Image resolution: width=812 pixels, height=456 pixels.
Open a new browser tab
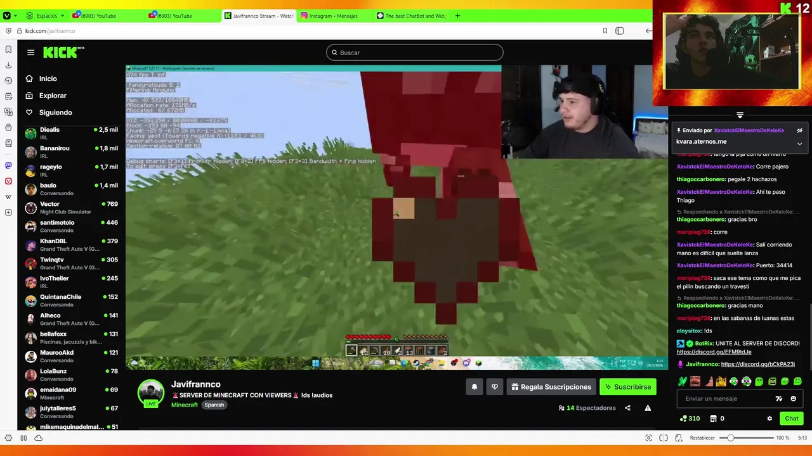pos(457,15)
